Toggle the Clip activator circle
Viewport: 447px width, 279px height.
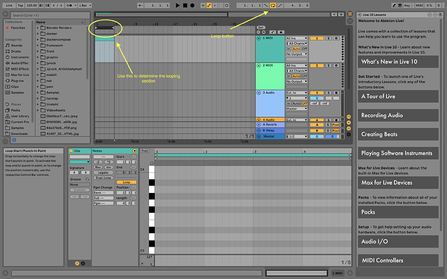click(x=71, y=151)
